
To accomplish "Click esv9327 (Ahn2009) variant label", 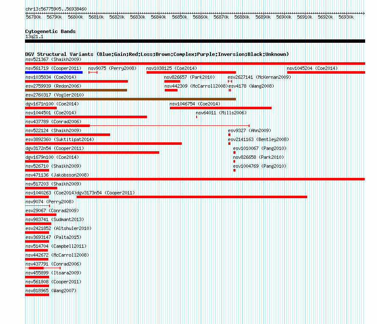I will [249, 130].
